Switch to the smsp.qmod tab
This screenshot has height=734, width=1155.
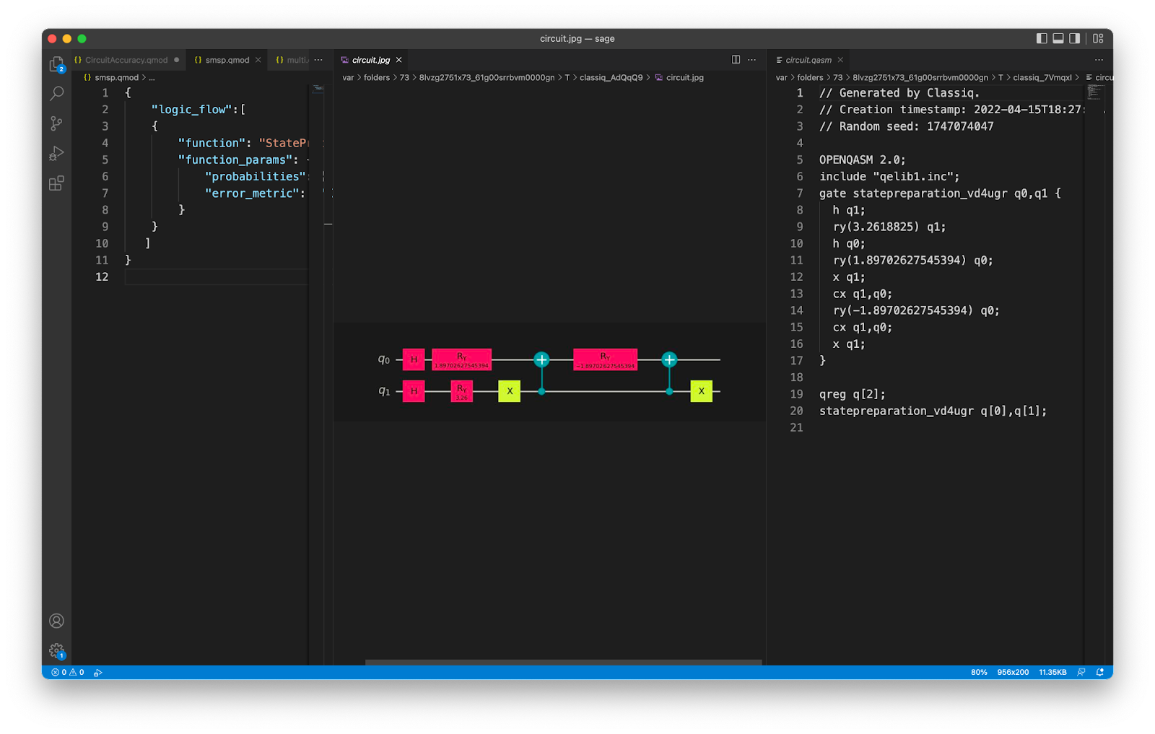click(x=227, y=60)
